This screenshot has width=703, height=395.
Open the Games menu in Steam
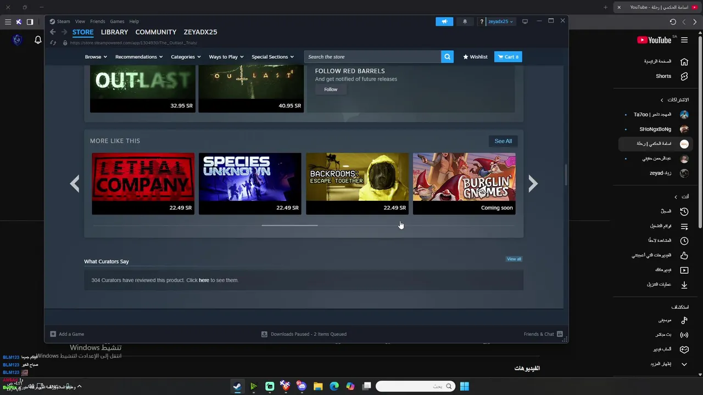coord(117,21)
